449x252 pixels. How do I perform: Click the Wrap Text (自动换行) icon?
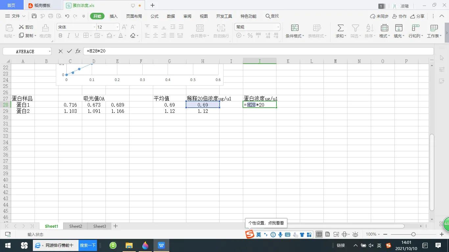221,28
